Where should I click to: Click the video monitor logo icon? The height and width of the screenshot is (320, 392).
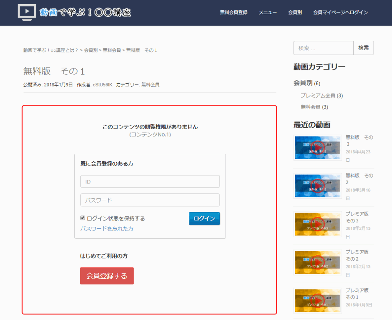(27, 12)
